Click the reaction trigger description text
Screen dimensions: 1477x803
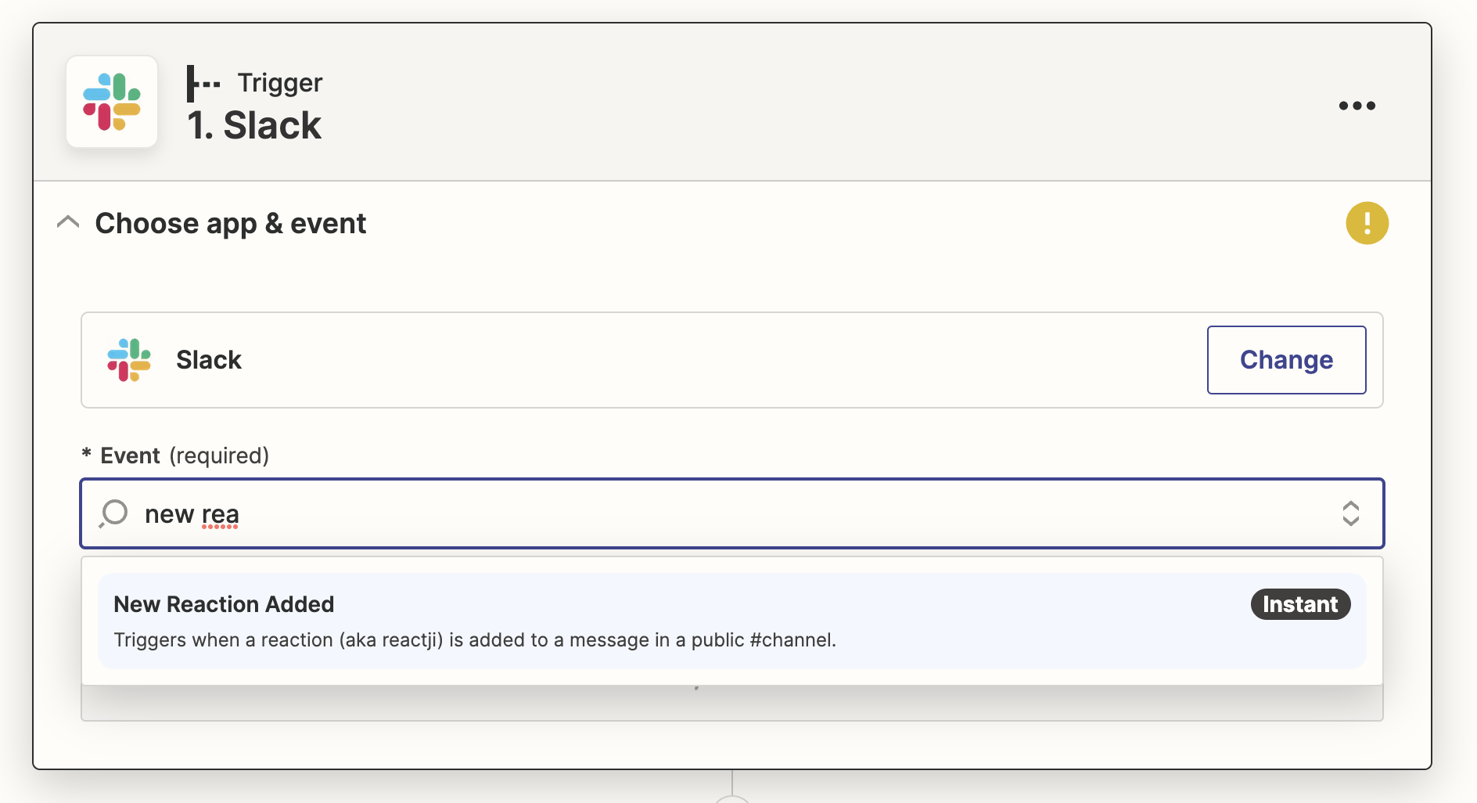[475, 640]
